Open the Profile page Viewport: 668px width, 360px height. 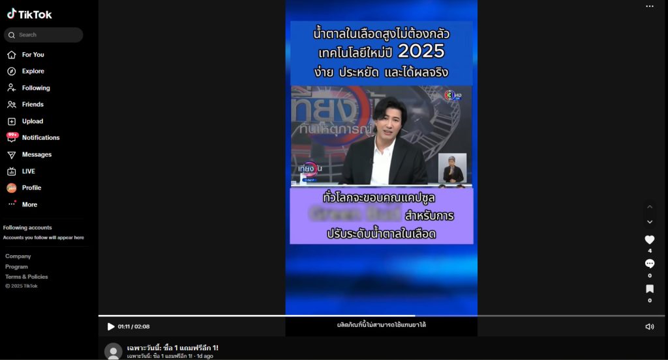(31, 188)
